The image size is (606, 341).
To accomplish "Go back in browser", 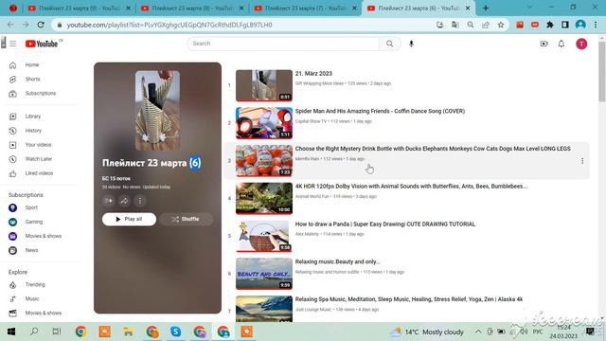I will [10, 25].
